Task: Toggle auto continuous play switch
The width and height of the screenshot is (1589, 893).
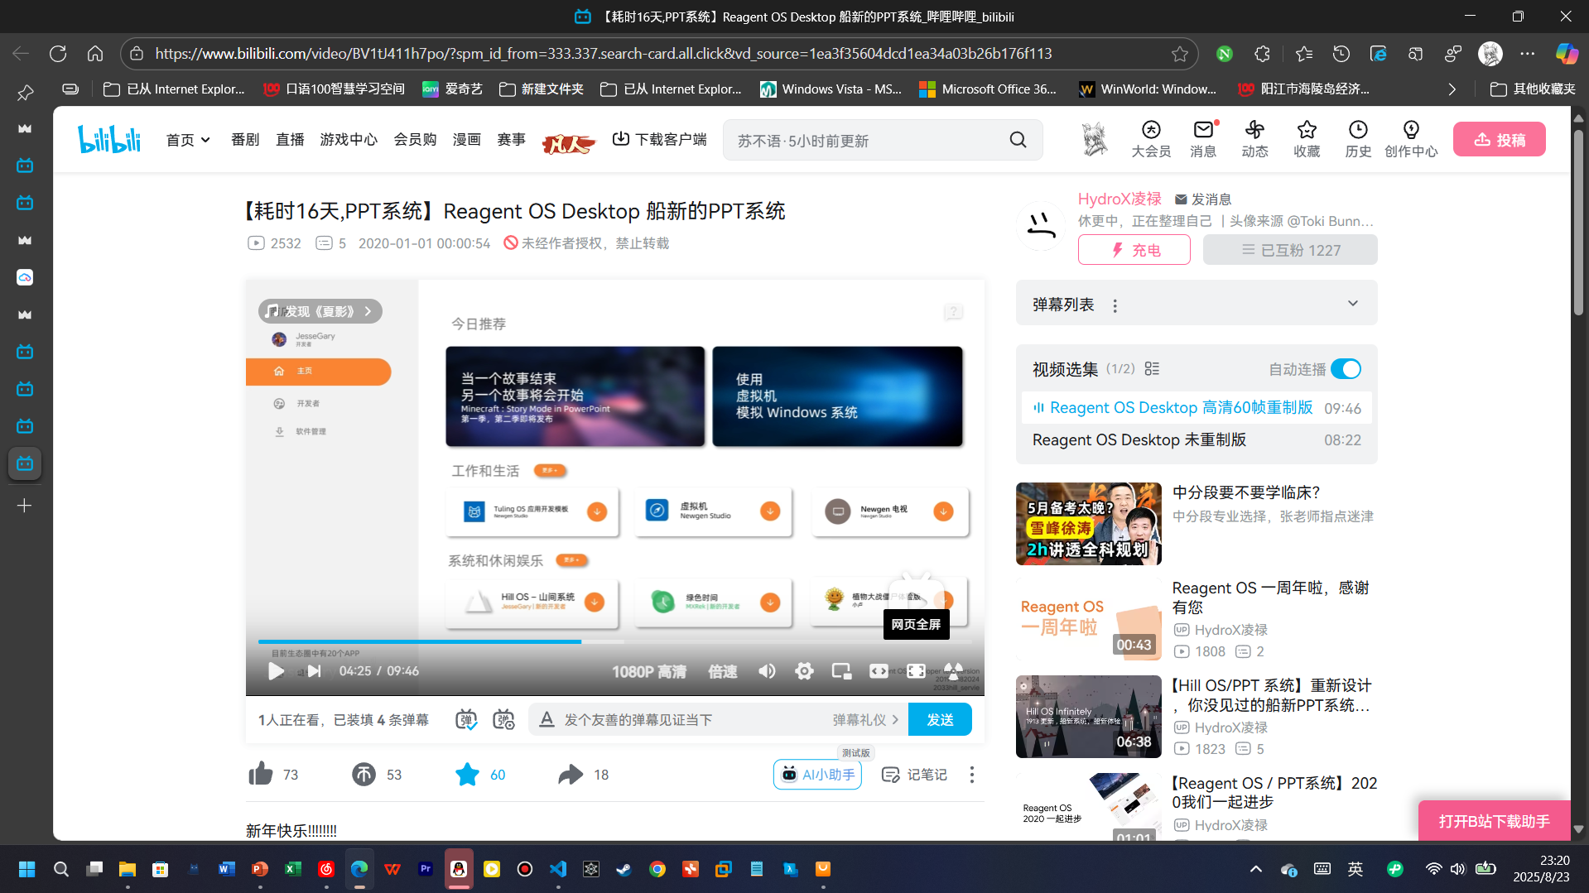Action: tap(1346, 369)
